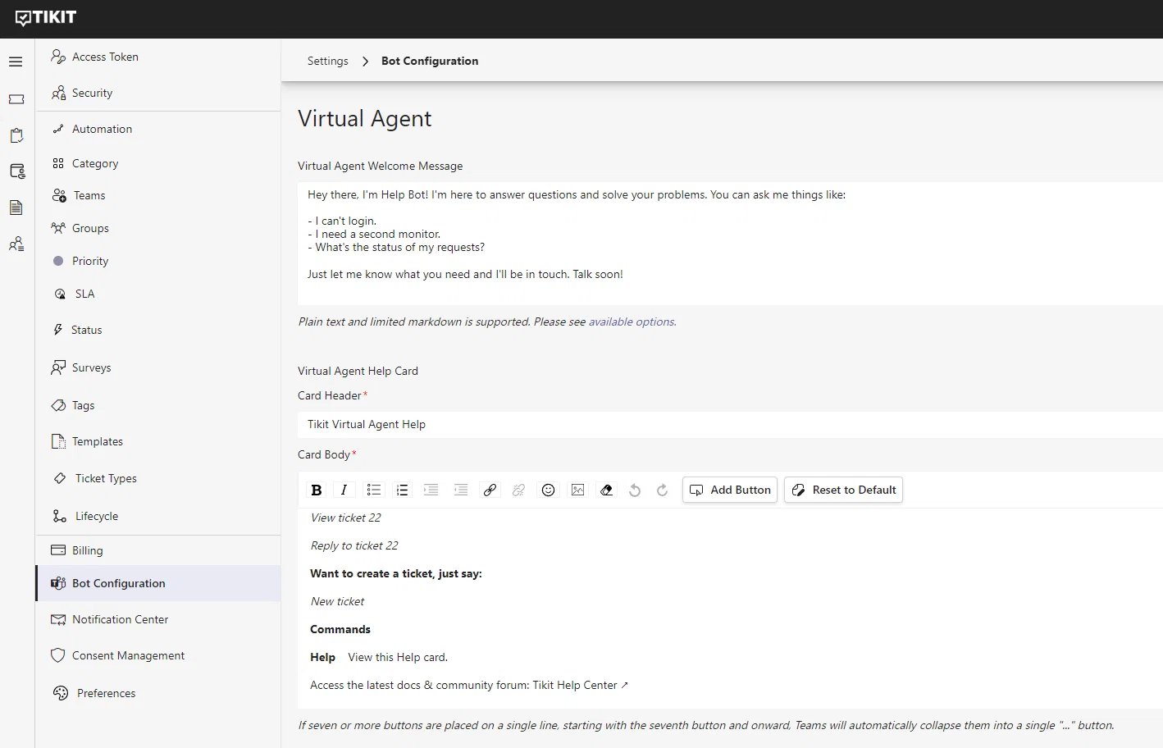Redo the last edit
The image size is (1163, 748).
coord(662,490)
